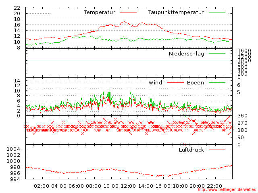
Task: Click the 18:00 time axis label
Action: (x=180, y=186)
